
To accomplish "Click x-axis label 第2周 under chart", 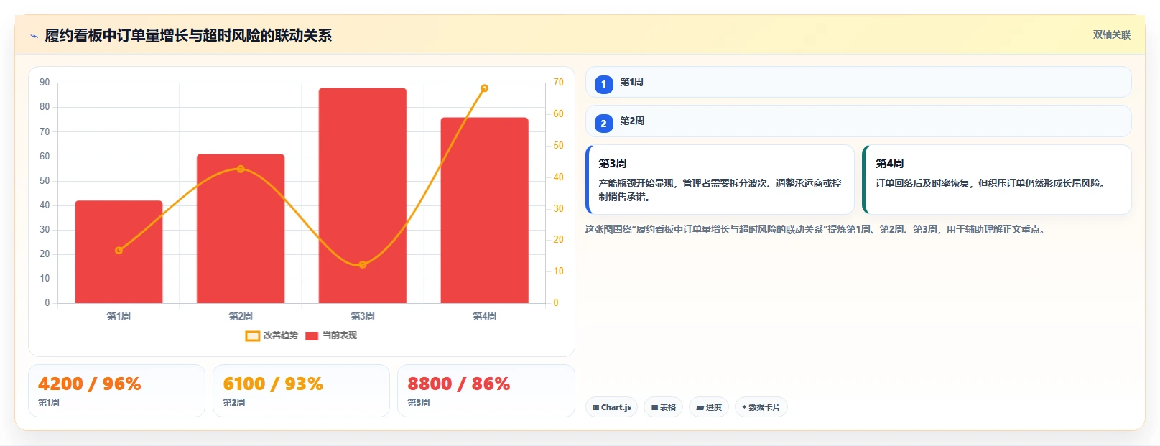I will pyautogui.click(x=241, y=316).
